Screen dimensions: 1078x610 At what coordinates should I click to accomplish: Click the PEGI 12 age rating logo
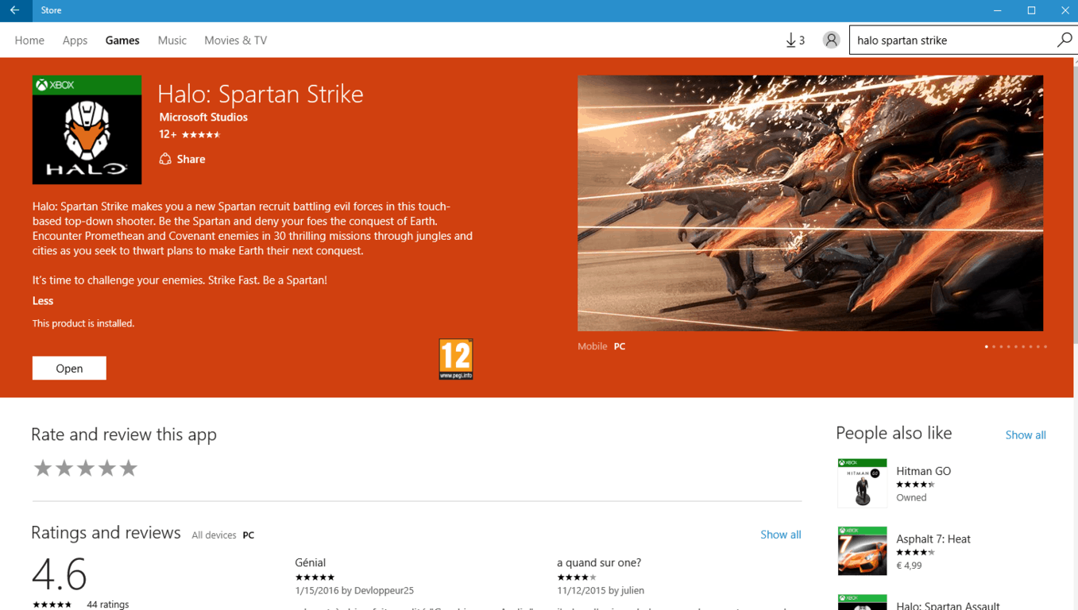pyautogui.click(x=456, y=359)
